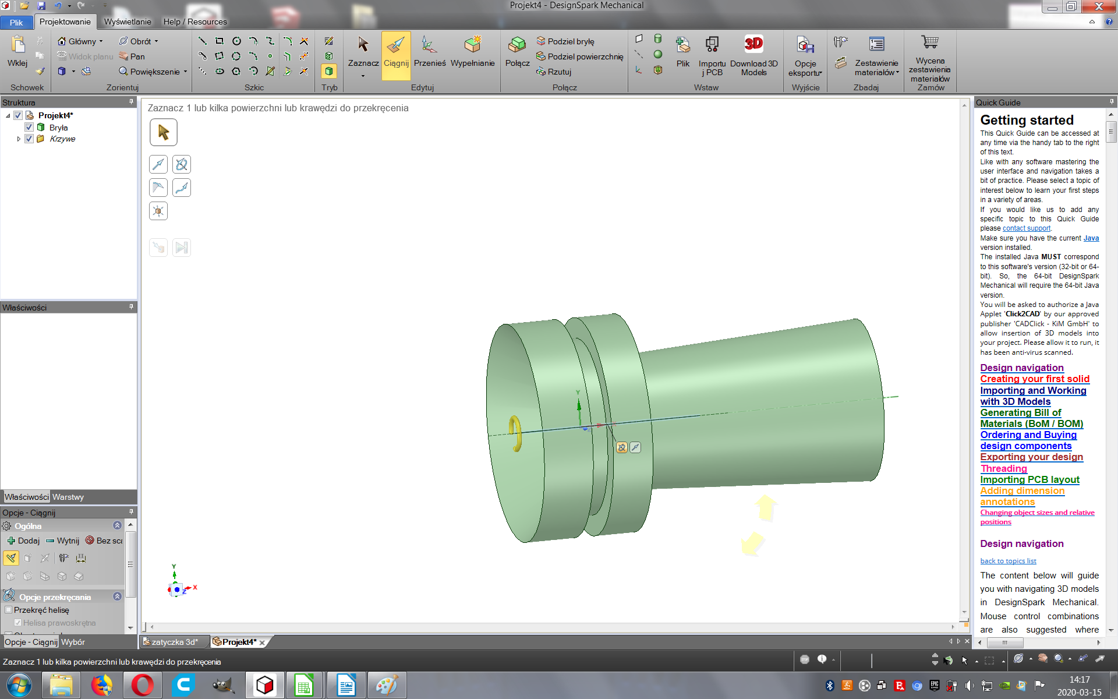Viewport: 1118px width, 699px height.
Task: Select the Bez scalania no-merge option
Action: [104, 541]
